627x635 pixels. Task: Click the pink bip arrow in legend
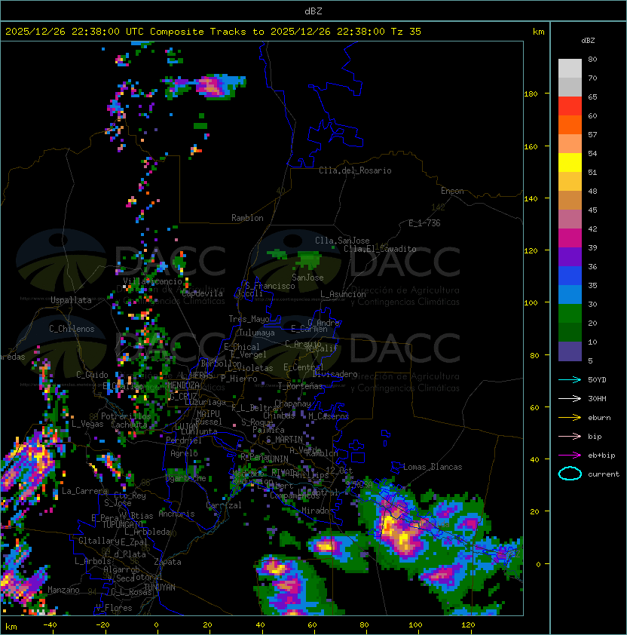tap(570, 436)
